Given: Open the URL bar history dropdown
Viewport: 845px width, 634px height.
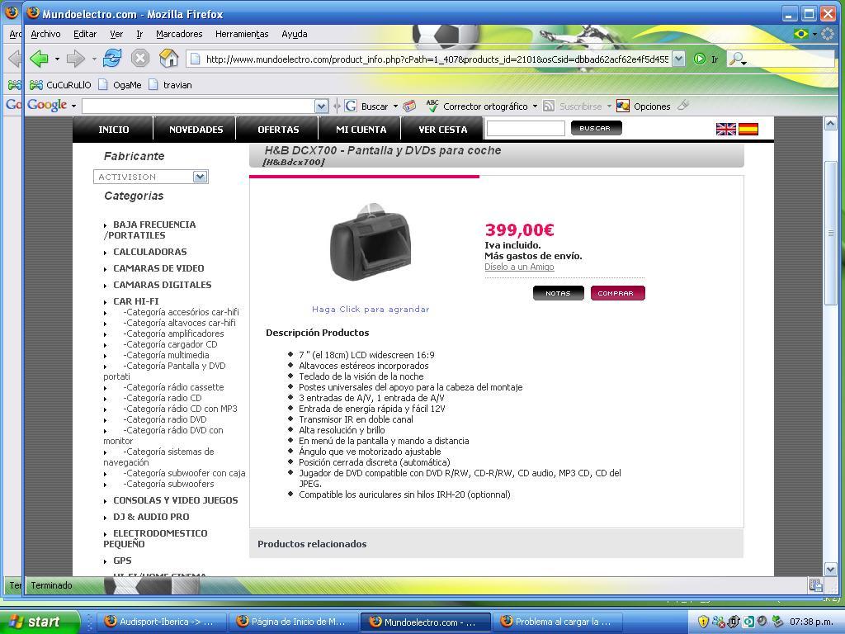Looking at the screenshot, I should tap(678, 59).
